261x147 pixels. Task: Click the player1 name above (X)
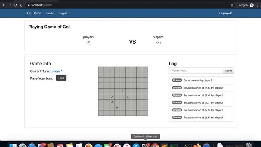pyautogui.click(x=158, y=37)
